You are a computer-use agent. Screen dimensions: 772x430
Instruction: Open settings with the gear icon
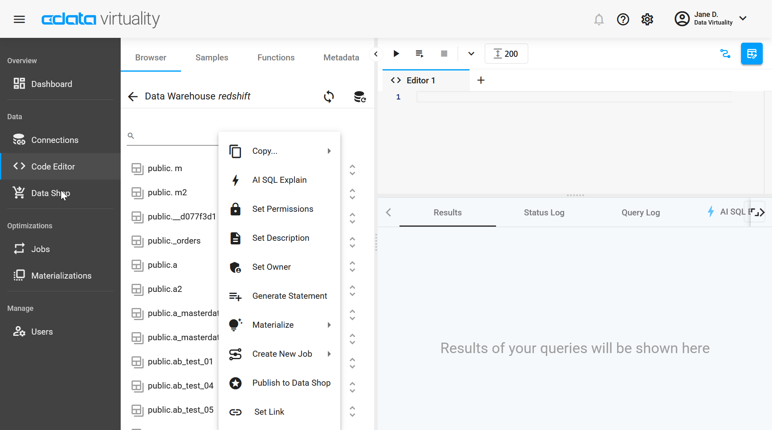click(x=647, y=19)
